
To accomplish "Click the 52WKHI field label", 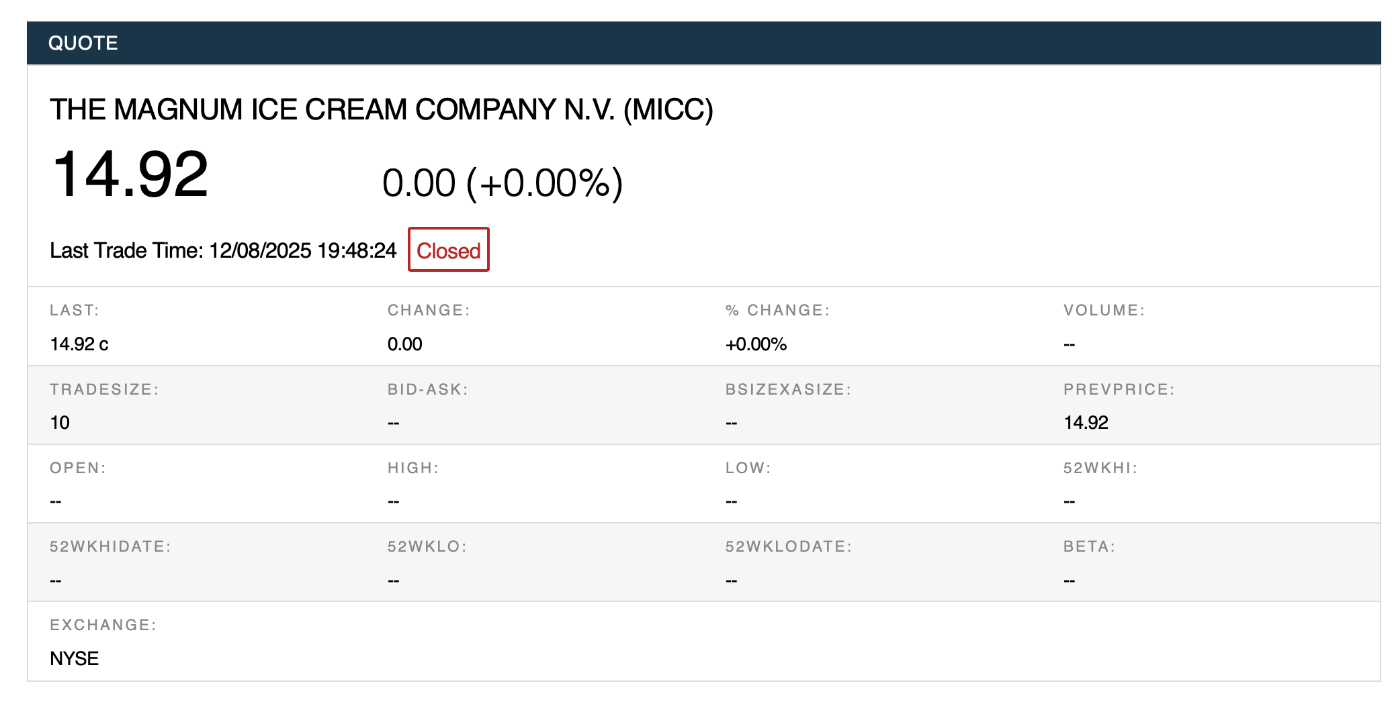I will point(1100,468).
